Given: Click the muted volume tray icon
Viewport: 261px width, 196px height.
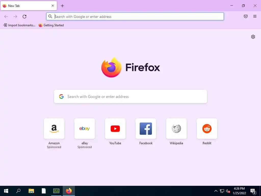Looking at the screenshot, I should (x=228, y=191).
